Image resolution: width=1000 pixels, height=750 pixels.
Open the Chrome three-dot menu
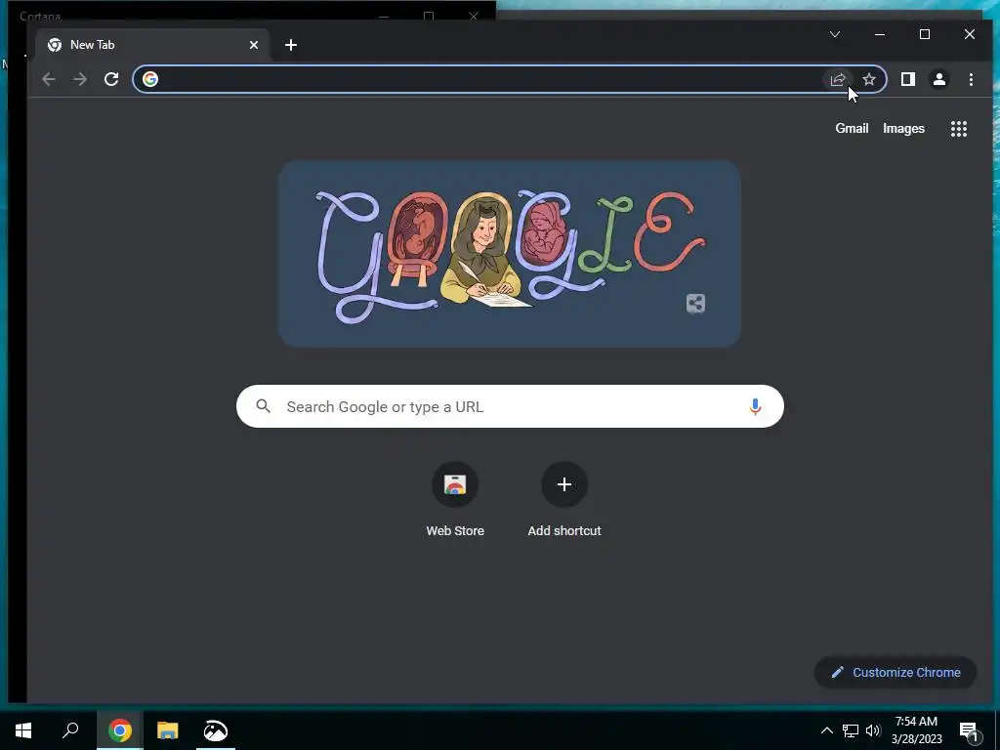[x=971, y=79]
